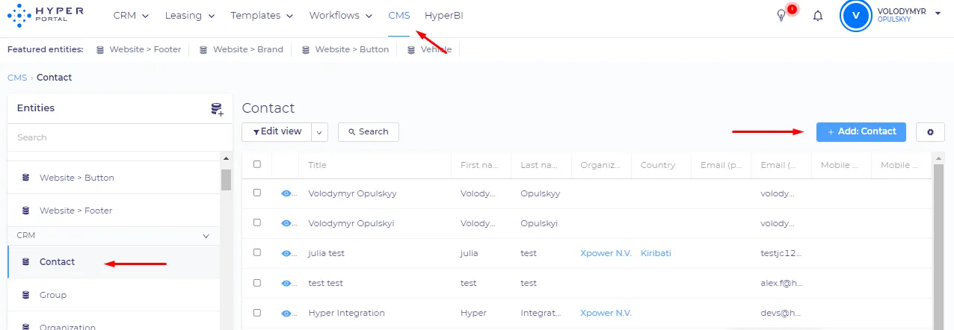Switch to the CMS tab
This screenshot has height=330, width=954.
[x=399, y=16]
